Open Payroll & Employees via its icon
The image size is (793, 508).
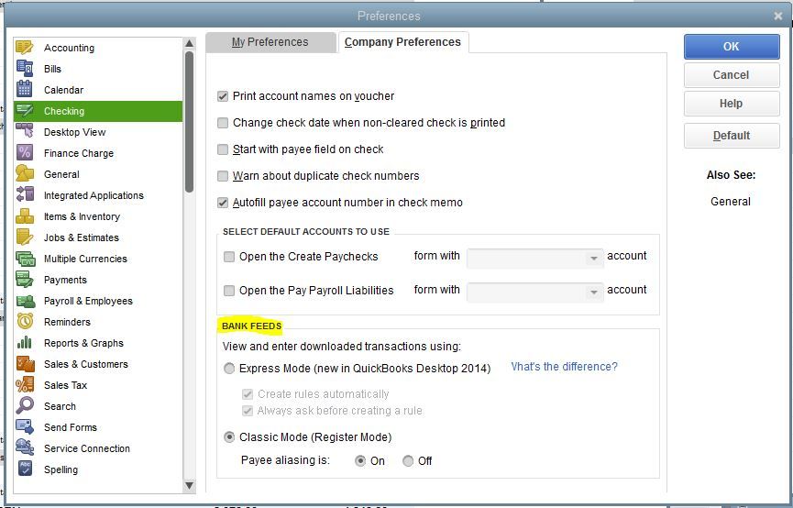point(25,301)
